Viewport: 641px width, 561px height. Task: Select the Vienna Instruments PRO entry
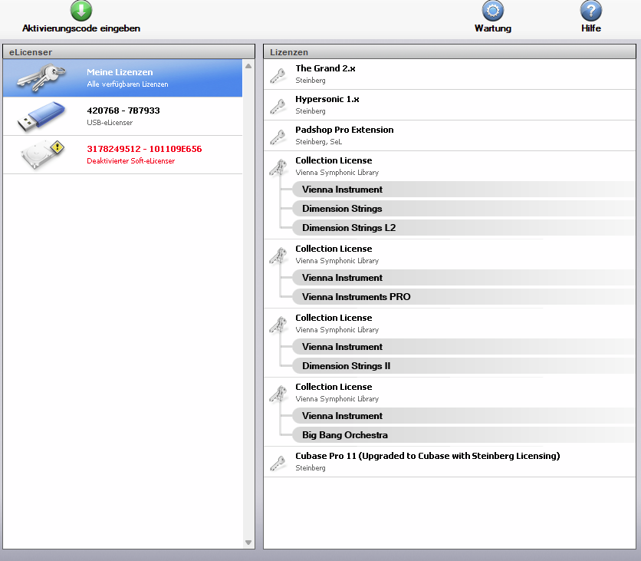click(464, 297)
